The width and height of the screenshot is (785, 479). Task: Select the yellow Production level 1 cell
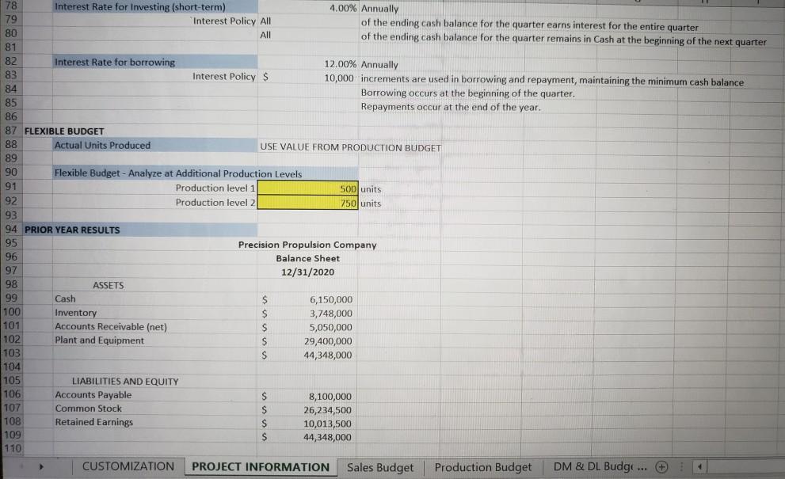click(307, 188)
